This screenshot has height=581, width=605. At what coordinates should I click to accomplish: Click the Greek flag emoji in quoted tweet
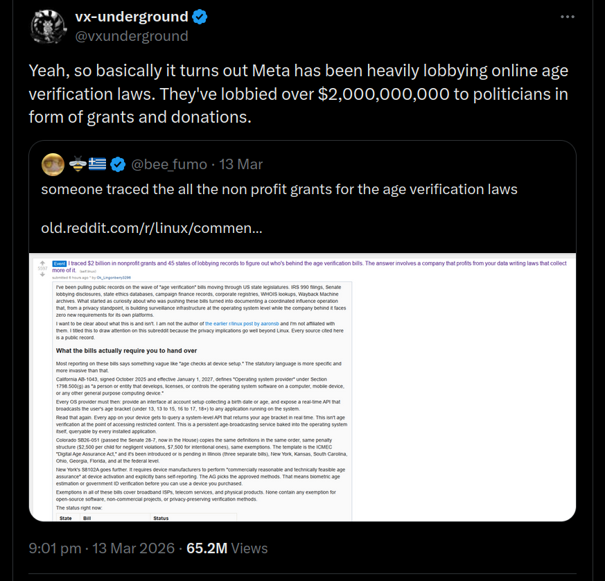click(96, 164)
